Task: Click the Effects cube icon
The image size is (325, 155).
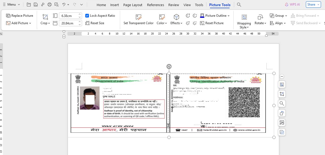Action: (x=176, y=17)
